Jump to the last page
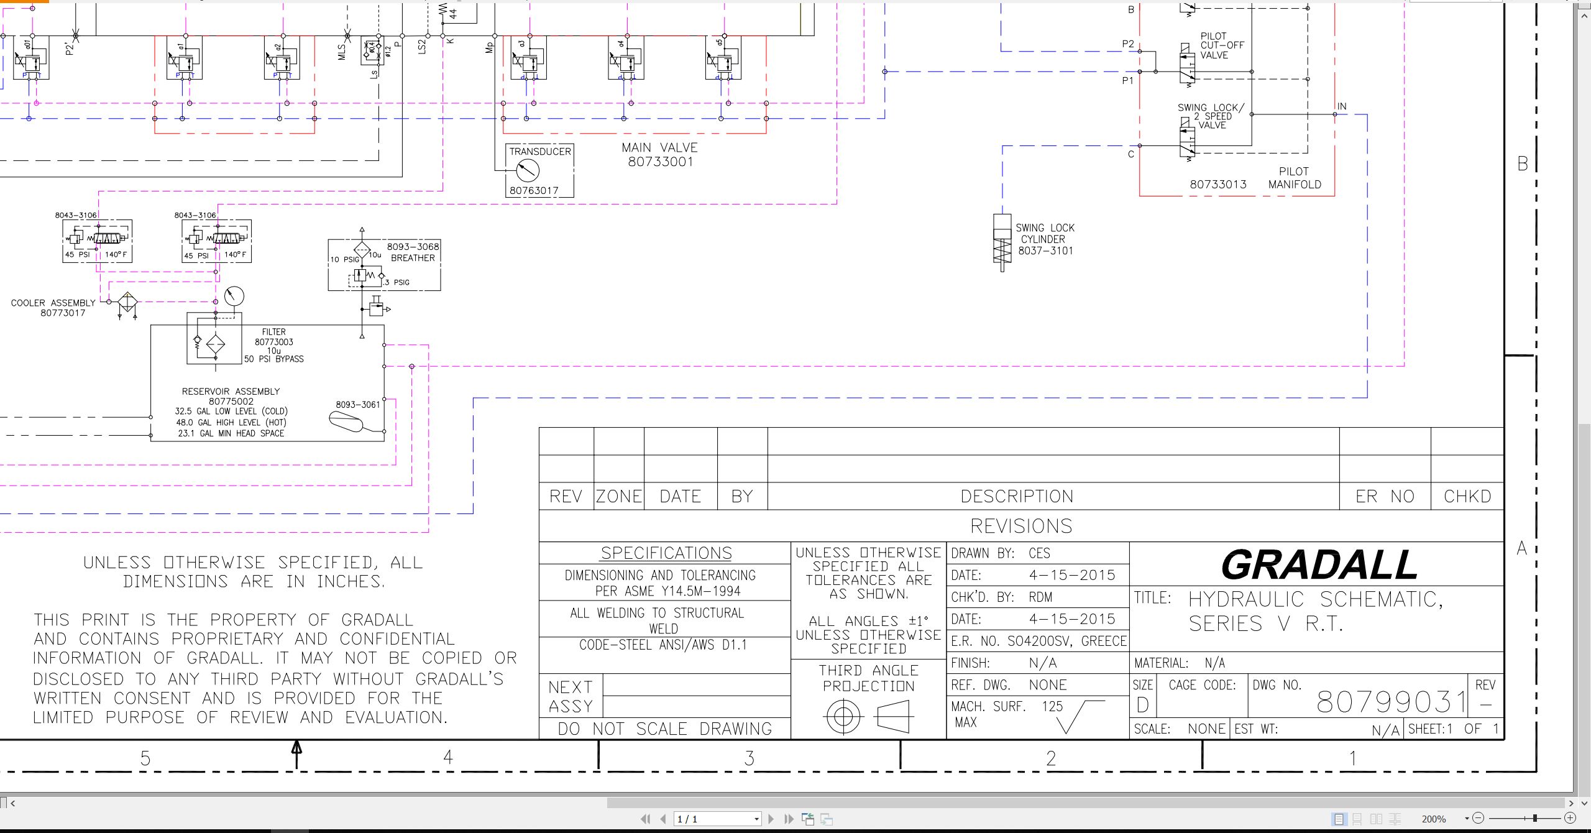Screen dimensions: 1591x833 click(x=789, y=819)
